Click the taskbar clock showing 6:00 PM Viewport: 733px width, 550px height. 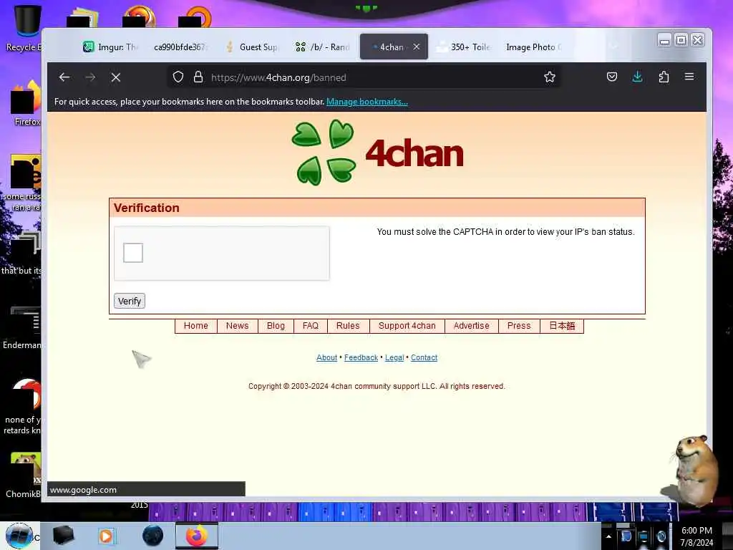pos(696,536)
